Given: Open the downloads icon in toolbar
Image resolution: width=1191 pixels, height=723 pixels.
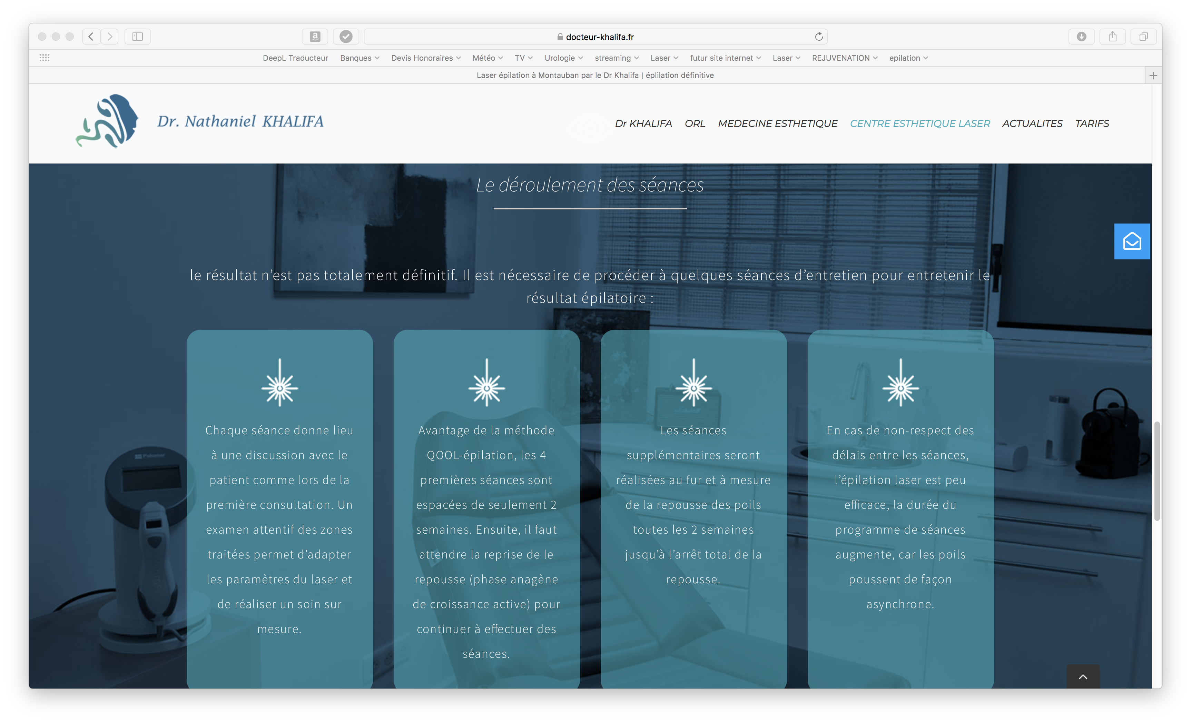Looking at the screenshot, I should 1081,37.
